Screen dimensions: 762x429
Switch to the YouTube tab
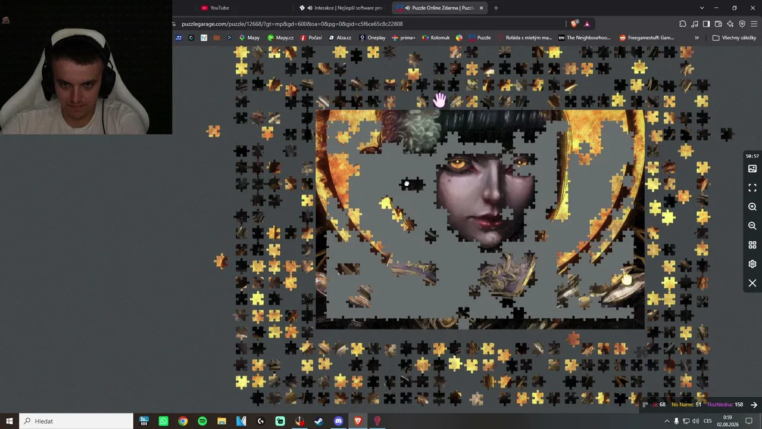click(244, 8)
